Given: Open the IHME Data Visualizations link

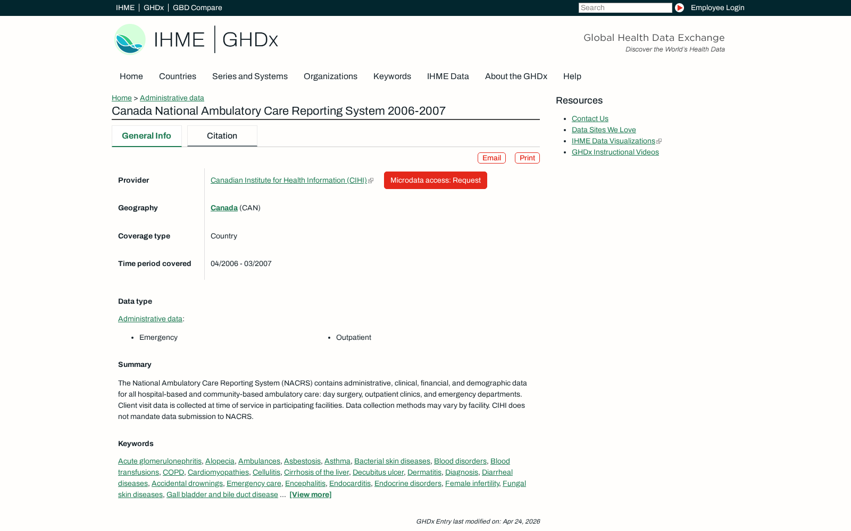Looking at the screenshot, I should pyautogui.click(x=613, y=141).
